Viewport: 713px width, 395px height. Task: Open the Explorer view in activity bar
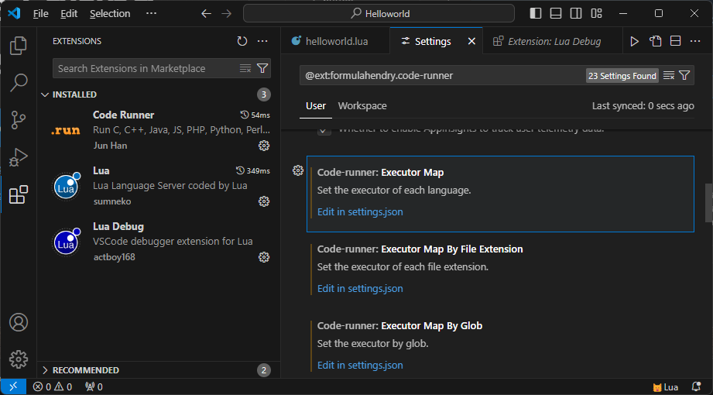(18, 46)
